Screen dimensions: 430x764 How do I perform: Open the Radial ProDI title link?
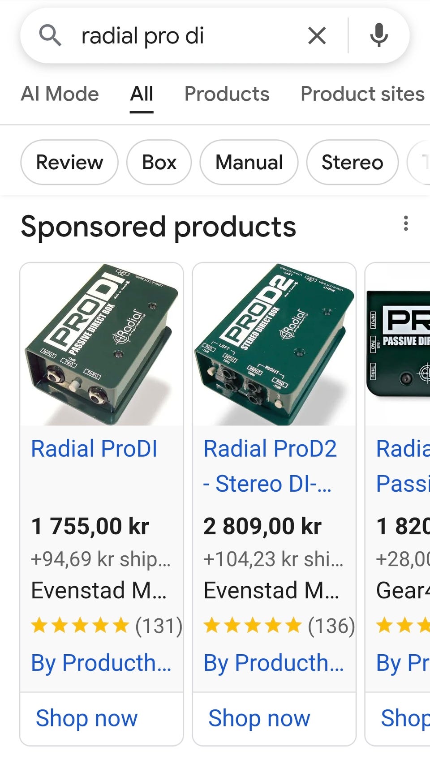[x=94, y=448]
